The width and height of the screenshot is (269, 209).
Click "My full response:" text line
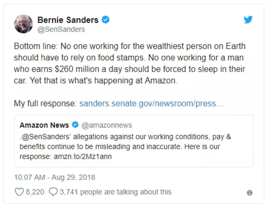click(x=45, y=103)
